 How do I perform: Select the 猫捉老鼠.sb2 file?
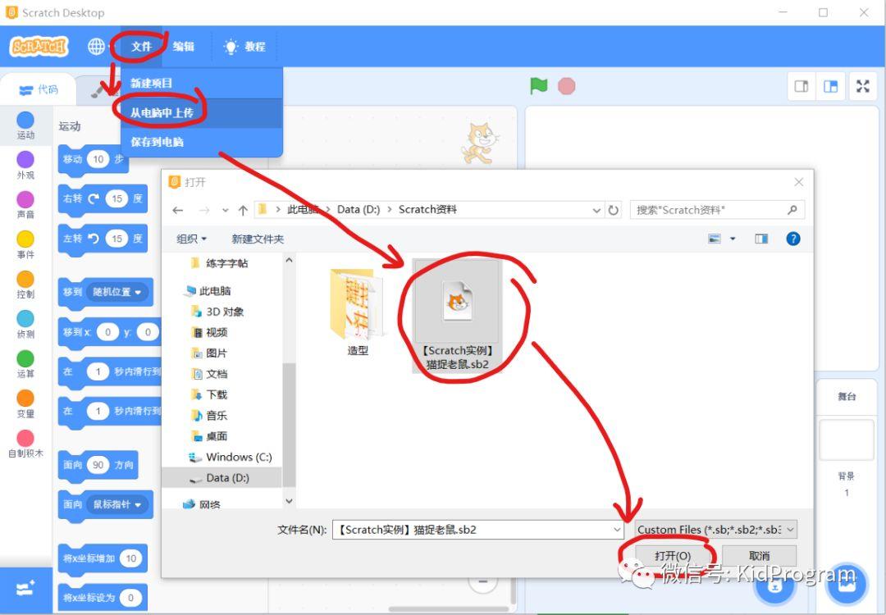pyautogui.click(x=458, y=317)
